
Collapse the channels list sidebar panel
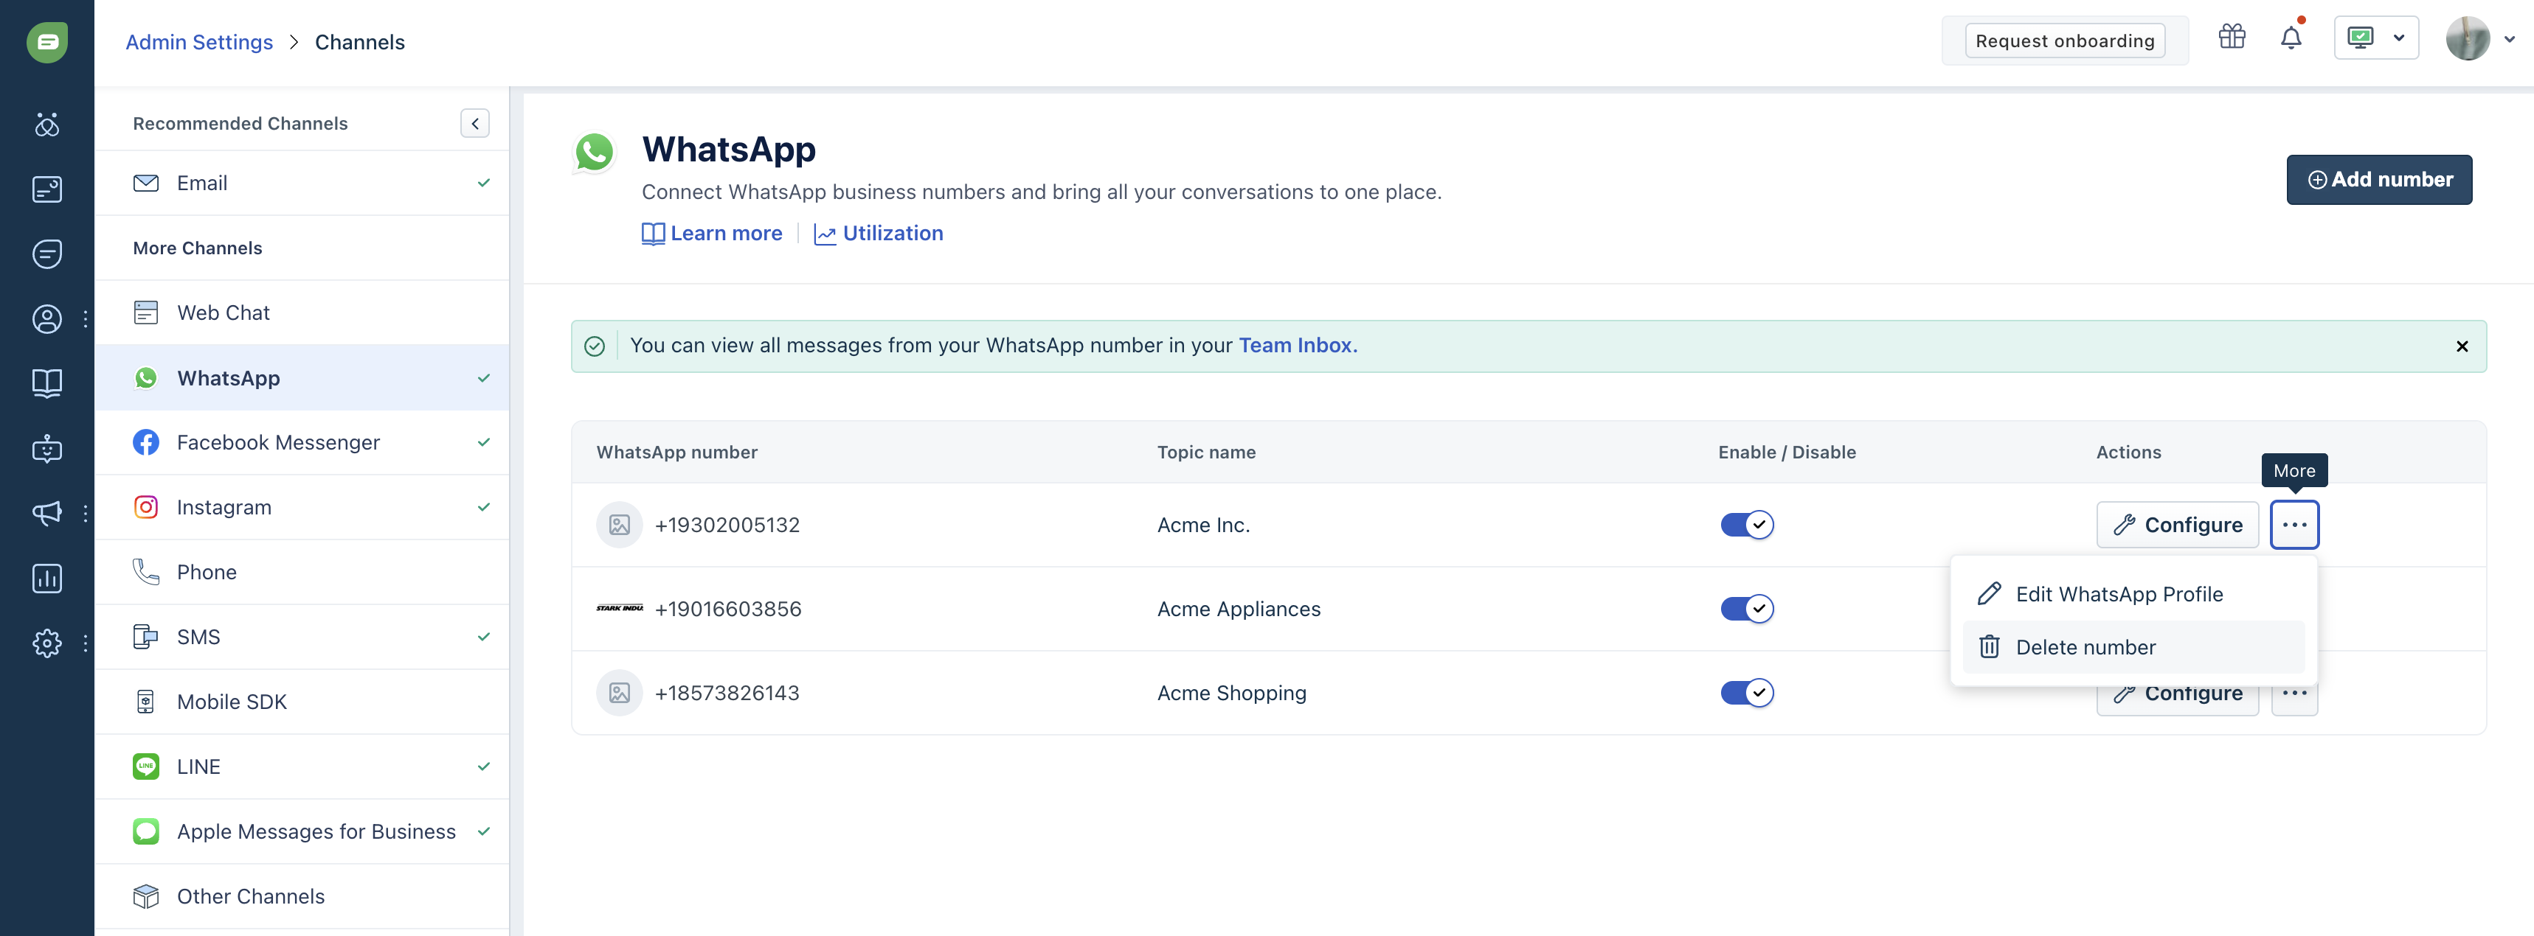coord(474,123)
